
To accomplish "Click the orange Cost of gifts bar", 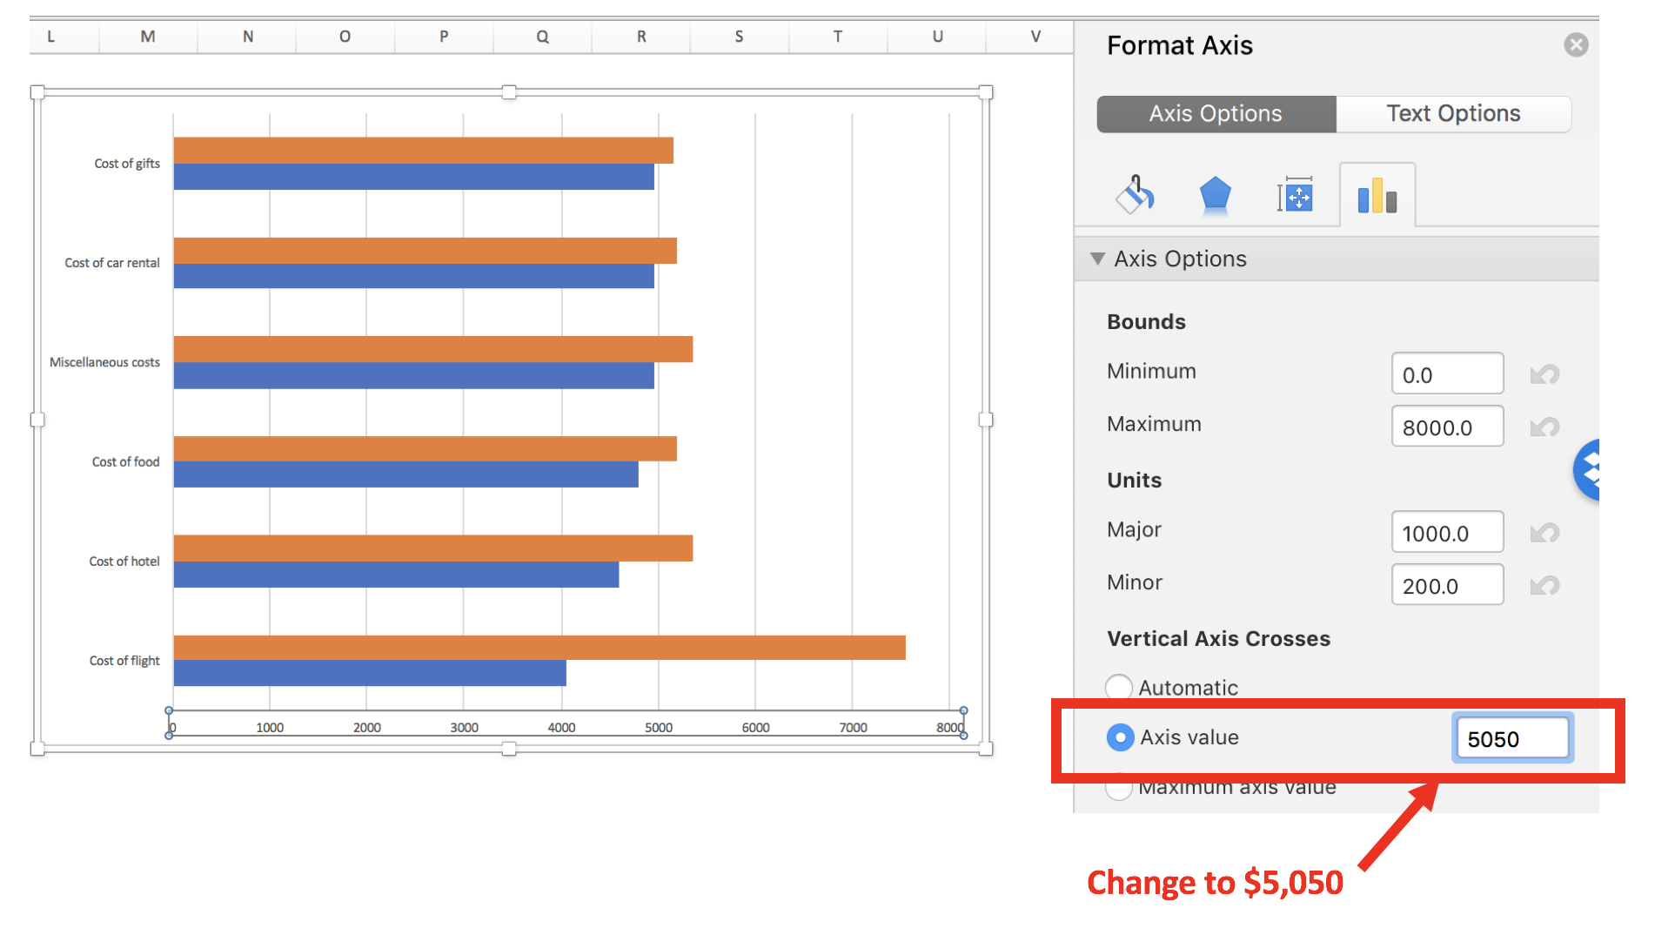I will (x=424, y=151).
